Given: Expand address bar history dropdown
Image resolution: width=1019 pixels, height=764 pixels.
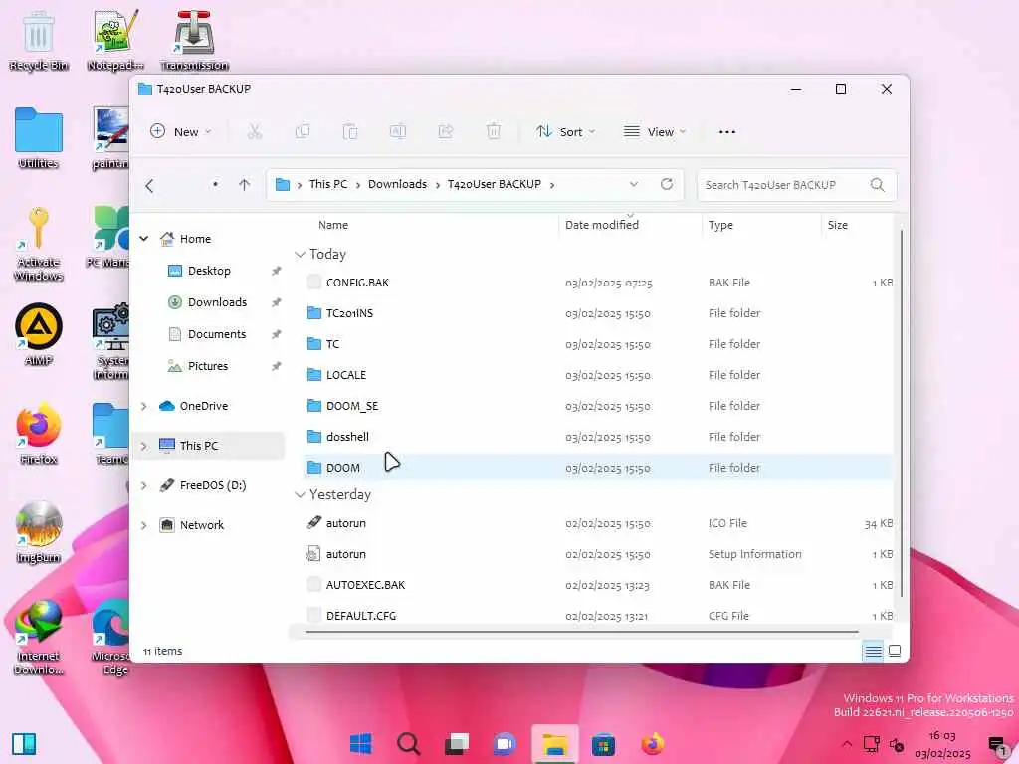Looking at the screenshot, I should pos(634,184).
